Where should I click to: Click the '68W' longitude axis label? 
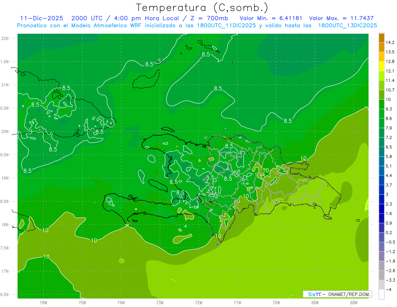354,303
